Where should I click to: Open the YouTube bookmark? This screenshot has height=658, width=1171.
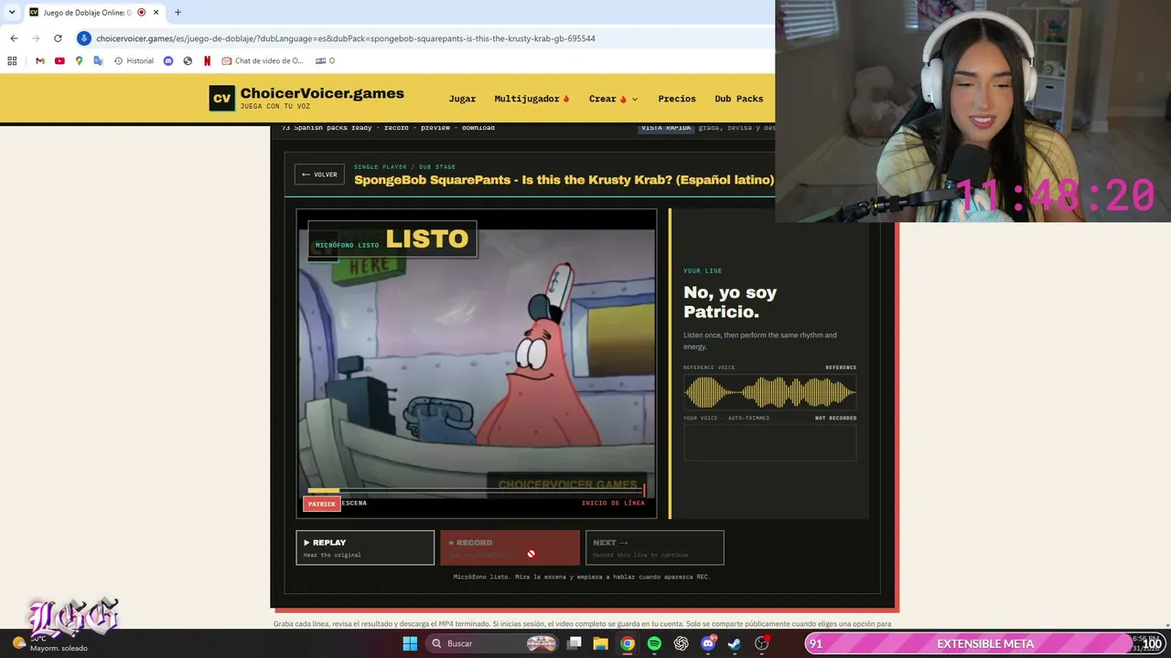[x=59, y=61]
